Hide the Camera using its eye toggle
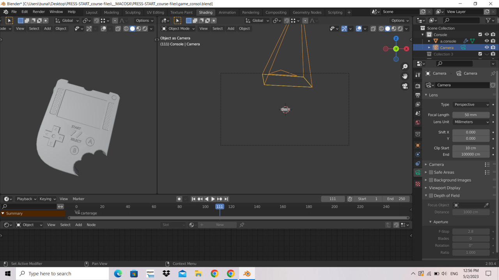The image size is (499, 280). click(x=487, y=47)
